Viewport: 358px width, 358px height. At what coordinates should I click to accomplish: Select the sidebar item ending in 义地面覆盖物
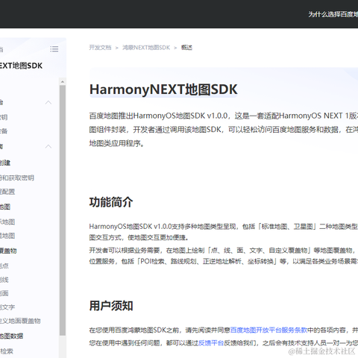coord(20,321)
